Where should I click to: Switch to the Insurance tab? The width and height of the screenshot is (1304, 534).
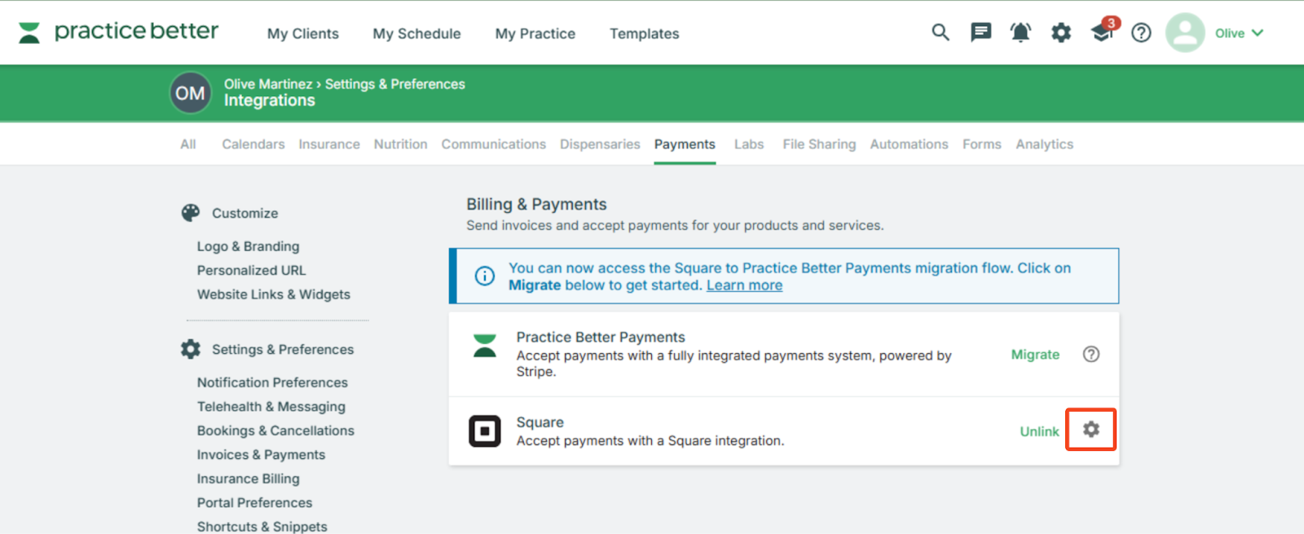(329, 144)
